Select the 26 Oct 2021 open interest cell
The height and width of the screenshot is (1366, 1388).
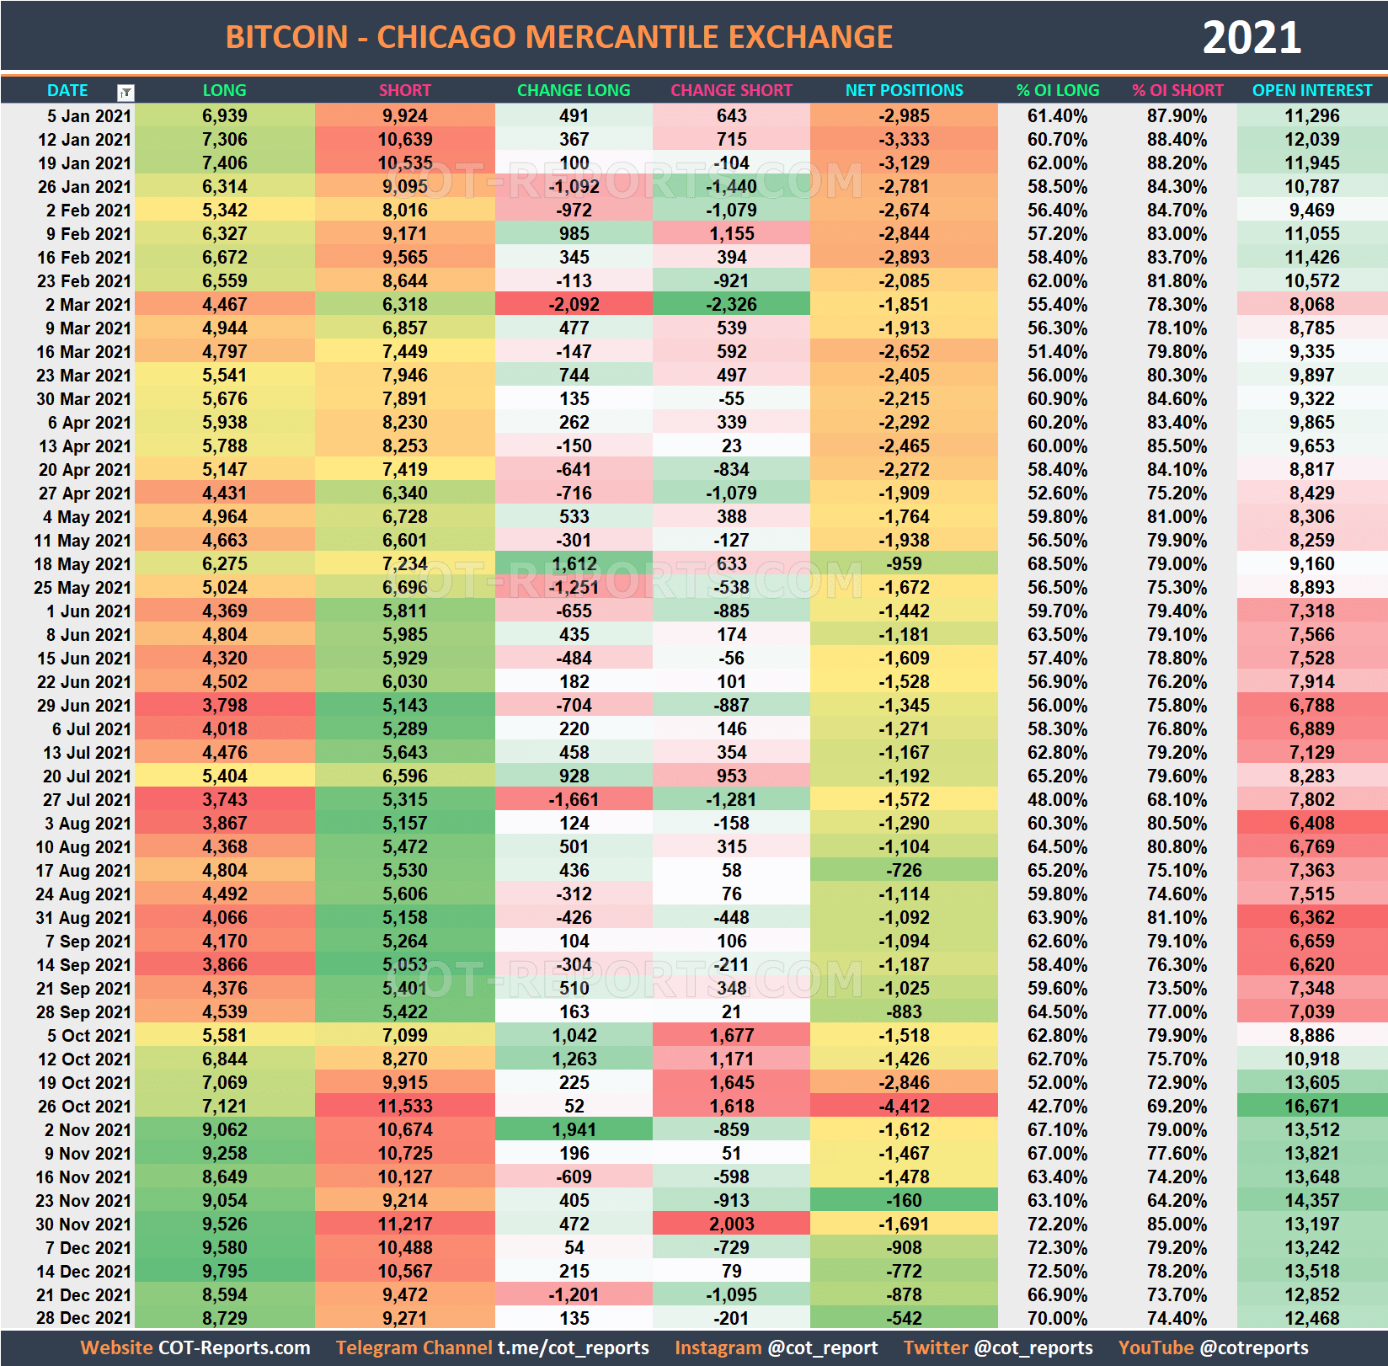pos(1311,1106)
